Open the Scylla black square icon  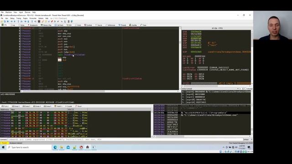[39, 21]
